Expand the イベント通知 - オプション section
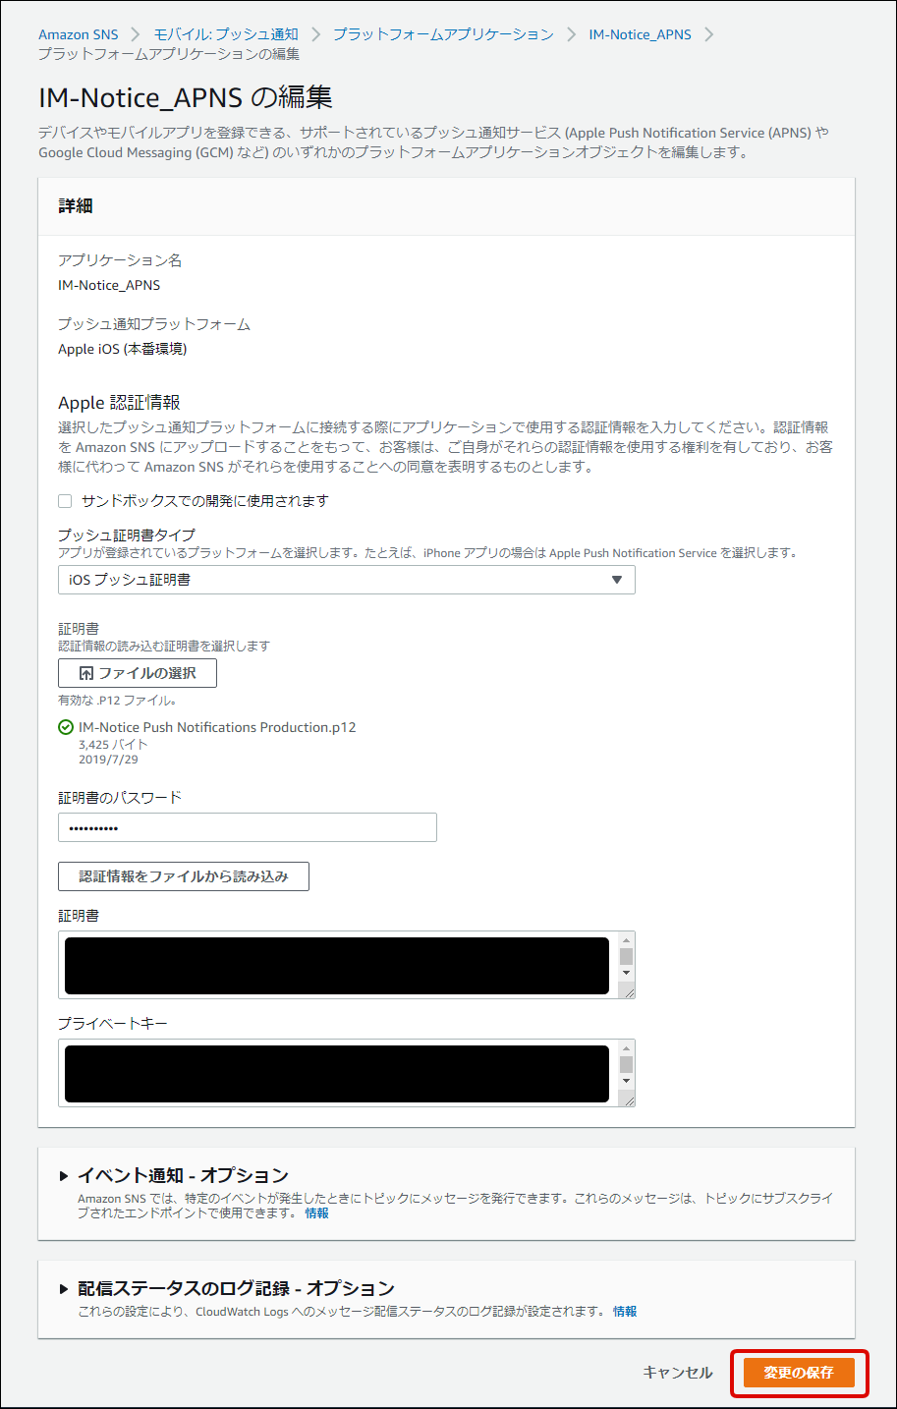This screenshot has height=1409, width=897. tap(183, 1175)
